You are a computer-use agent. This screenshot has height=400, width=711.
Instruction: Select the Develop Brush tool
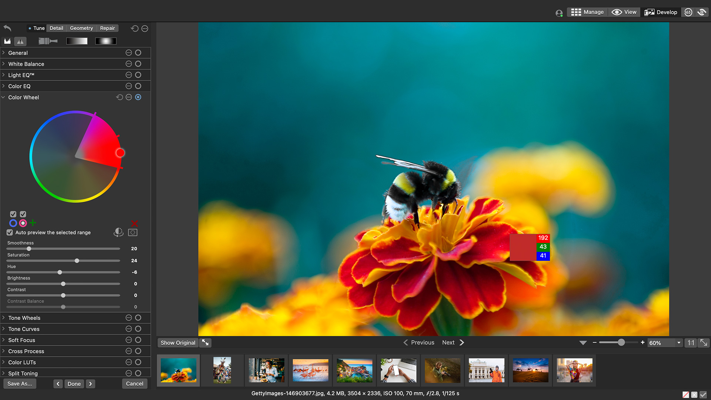tap(48, 41)
